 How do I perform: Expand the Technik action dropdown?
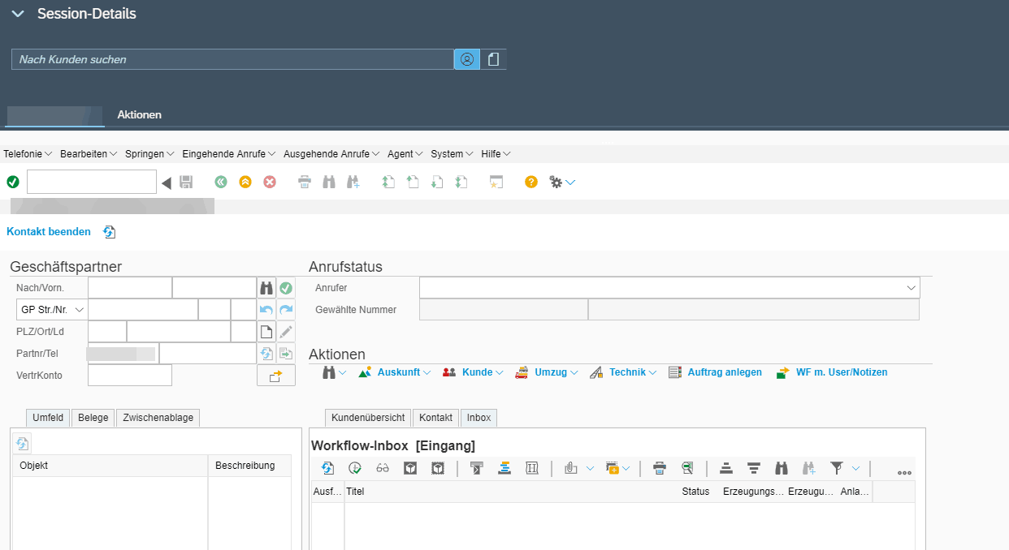[x=652, y=372]
